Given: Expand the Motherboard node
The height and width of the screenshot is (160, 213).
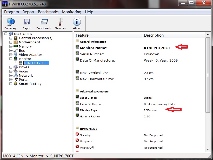Looking at the screenshot, I should click(11, 42).
